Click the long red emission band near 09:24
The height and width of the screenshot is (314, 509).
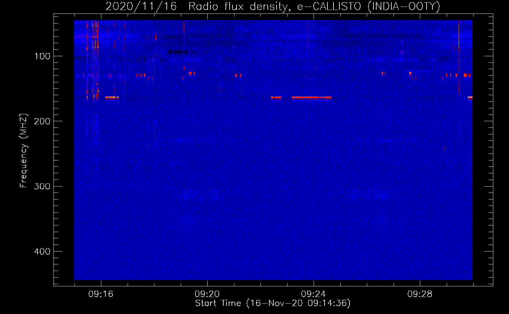(311, 98)
